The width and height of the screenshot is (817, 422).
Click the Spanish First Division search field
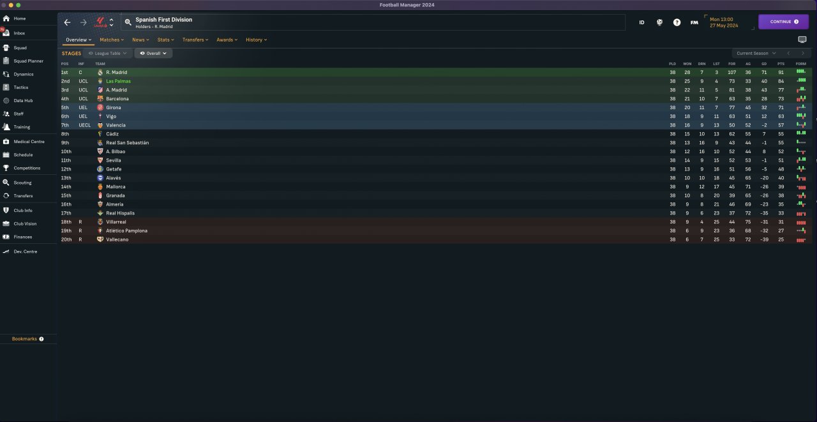coord(373,22)
